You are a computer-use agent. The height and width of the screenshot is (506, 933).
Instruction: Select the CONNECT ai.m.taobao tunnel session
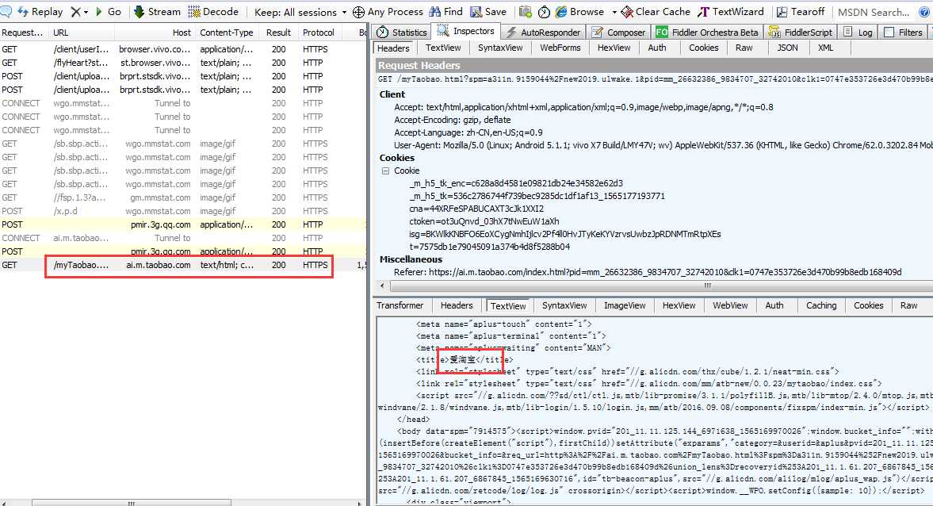tap(183, 238)
